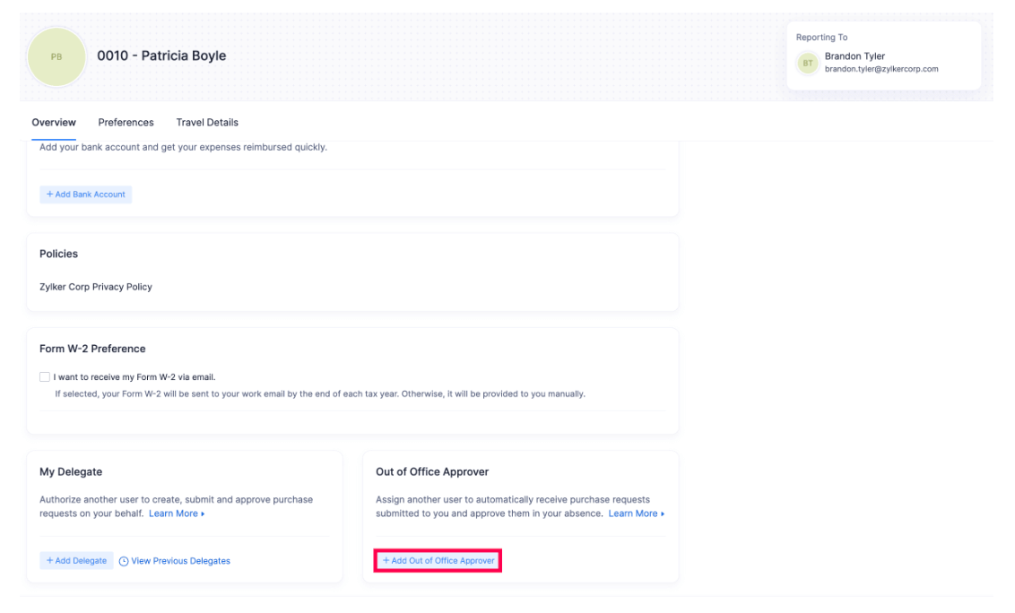The width and height of the screenshot is (1015, 613).
Task: Expand the My Delegate Learn More details
Action: [176, 514]
